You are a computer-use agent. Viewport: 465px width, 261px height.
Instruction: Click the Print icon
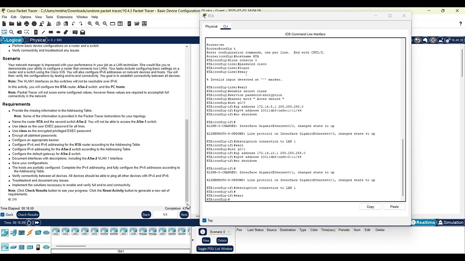(27, 24)
